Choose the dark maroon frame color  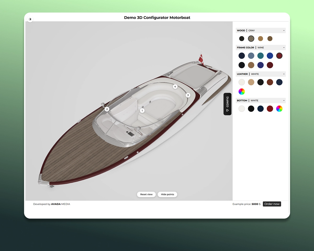coord(270,65)
